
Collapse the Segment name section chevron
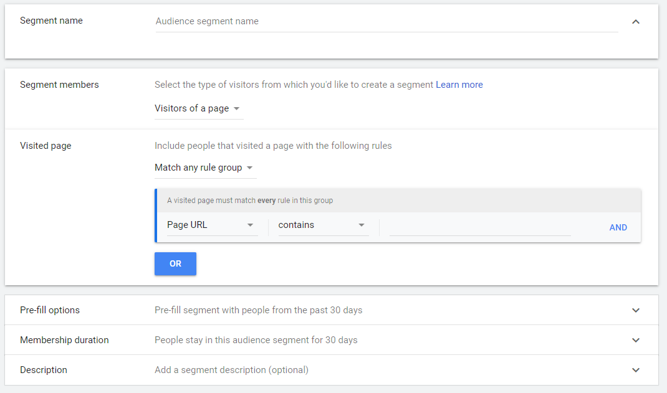635,22
